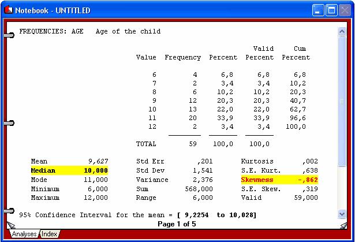Click the 'Page 1 of 5' indicator
The width and height of the screenshot is (355, 242).
177,224
